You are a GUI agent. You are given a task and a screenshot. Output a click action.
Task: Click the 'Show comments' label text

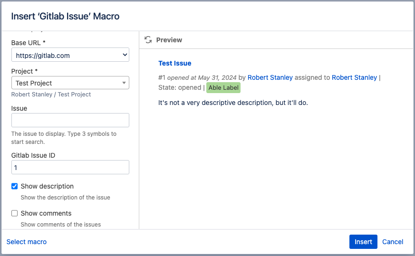pyautogui.click(x=46, y=213)
